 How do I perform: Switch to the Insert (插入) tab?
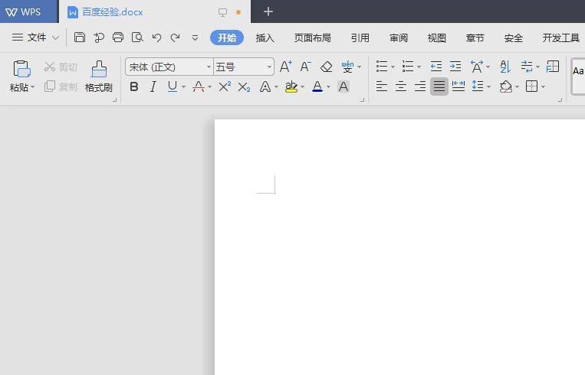(x=265, y=37)
